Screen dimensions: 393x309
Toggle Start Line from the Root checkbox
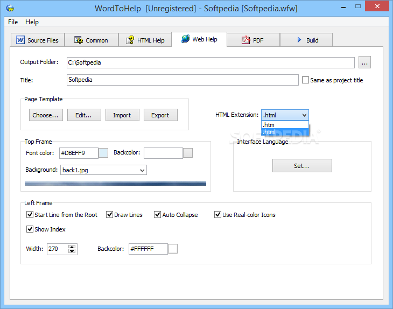30,215
